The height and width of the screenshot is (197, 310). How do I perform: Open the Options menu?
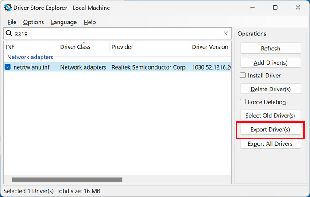click(34, 22)
